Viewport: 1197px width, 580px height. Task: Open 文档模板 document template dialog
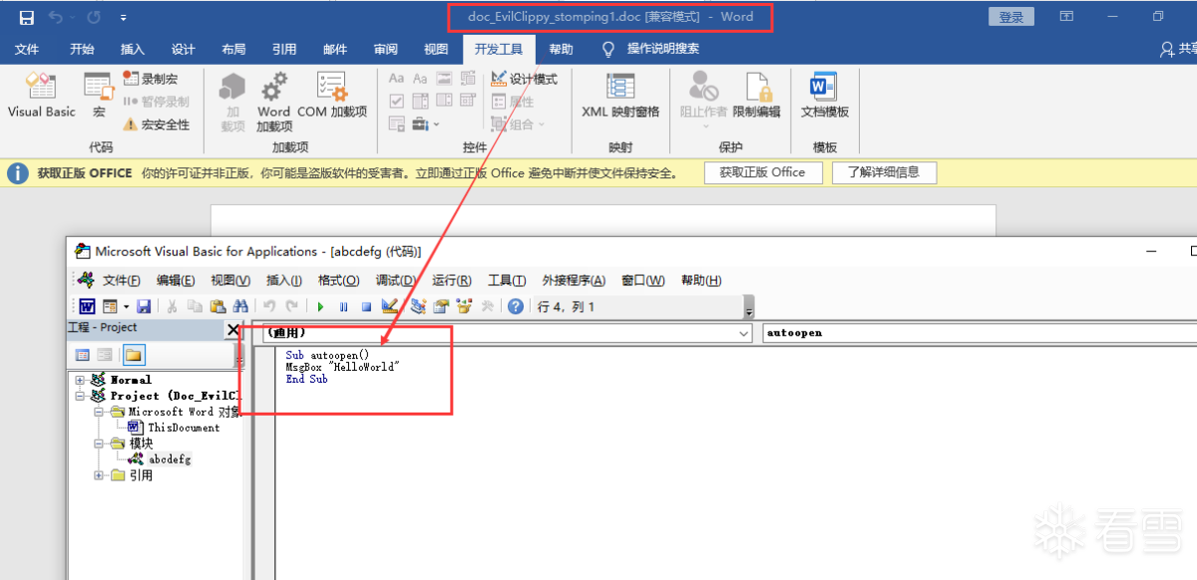pyautogui.click(x=824, y=96)
